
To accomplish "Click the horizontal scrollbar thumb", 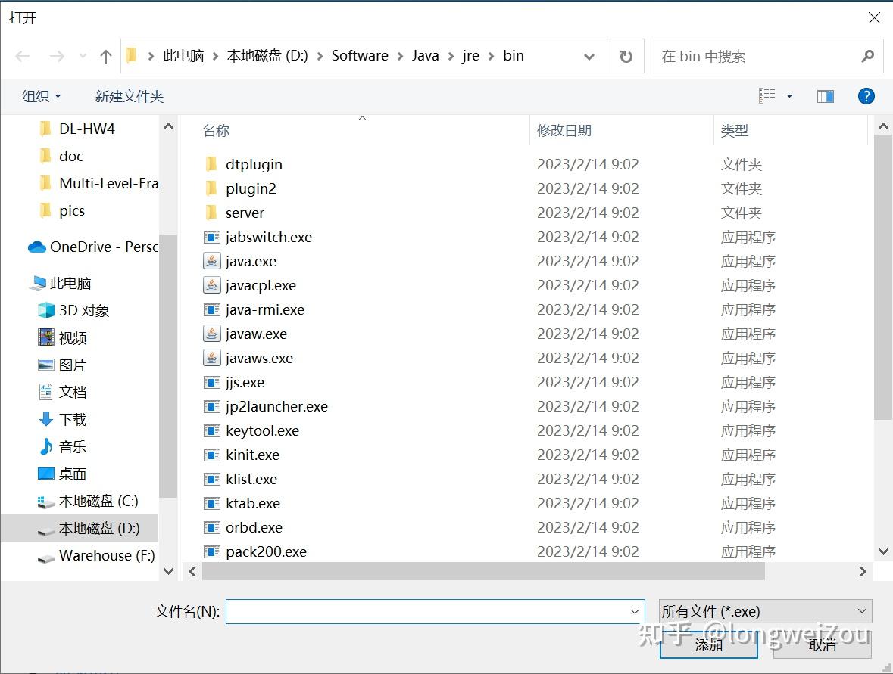I will (x=483, y=572).
